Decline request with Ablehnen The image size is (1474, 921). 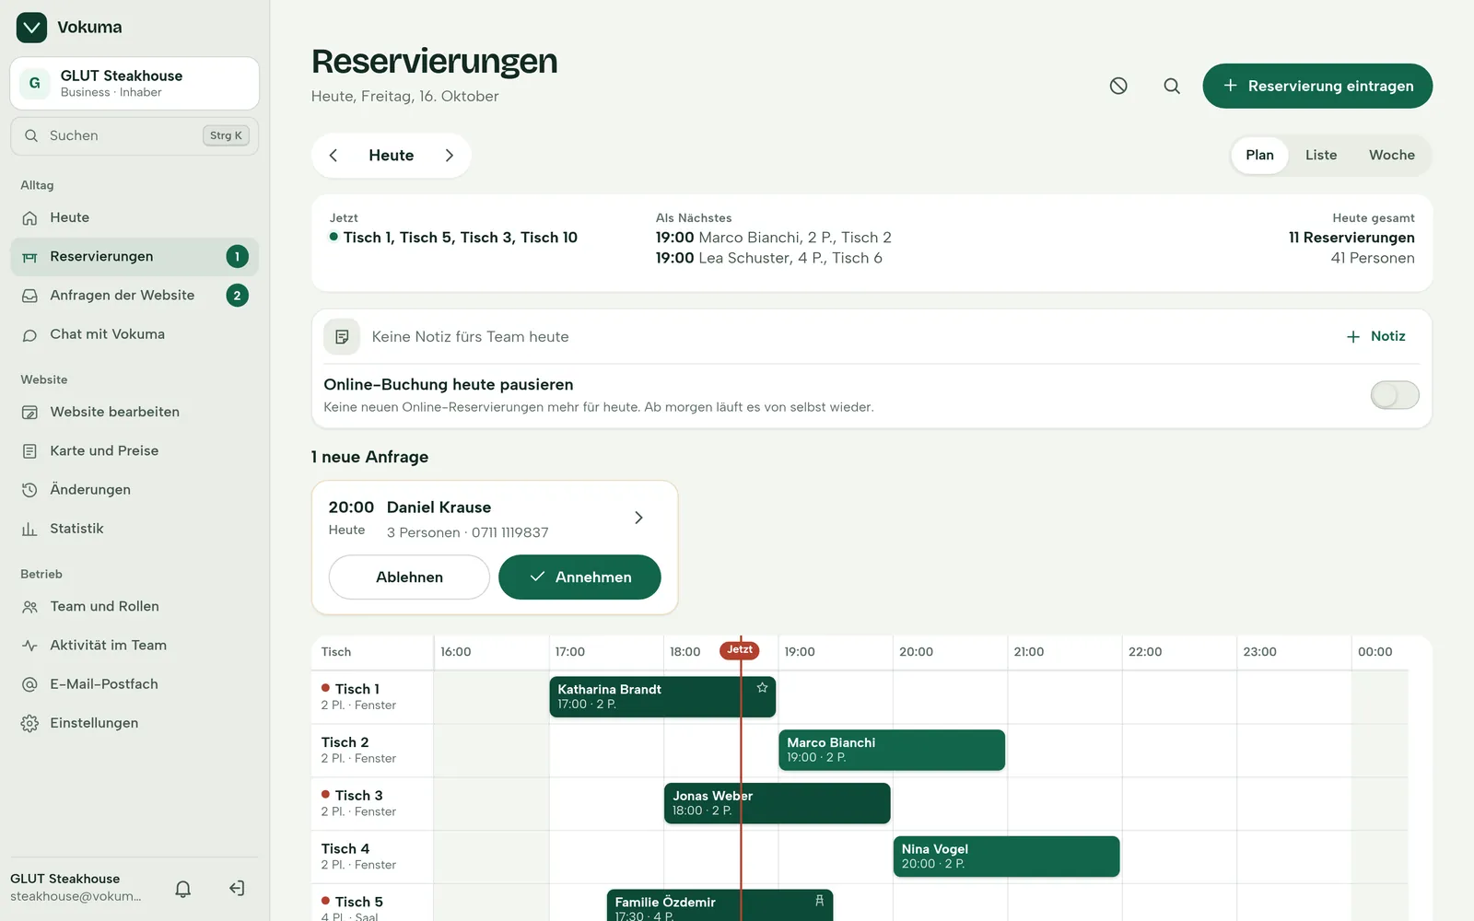pos(409,577)
